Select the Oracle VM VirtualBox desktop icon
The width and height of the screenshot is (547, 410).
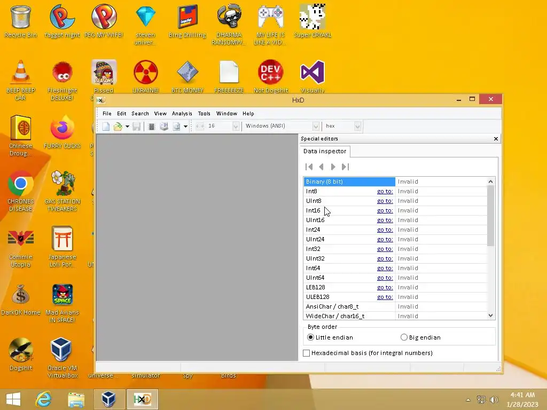62,358
